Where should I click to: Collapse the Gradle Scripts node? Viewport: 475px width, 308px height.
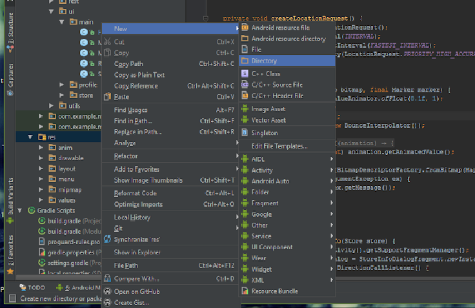click(20, 210)
